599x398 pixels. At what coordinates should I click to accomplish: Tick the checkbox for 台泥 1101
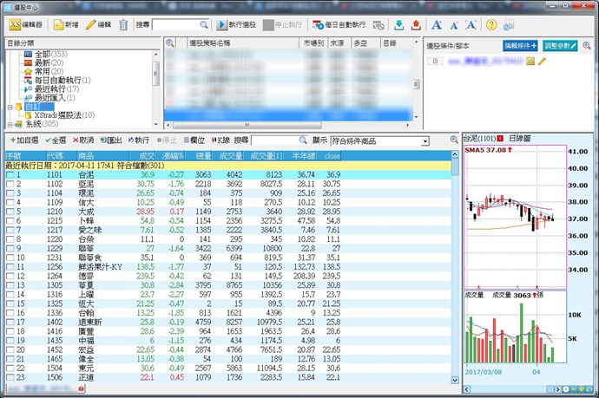(10, 175)
